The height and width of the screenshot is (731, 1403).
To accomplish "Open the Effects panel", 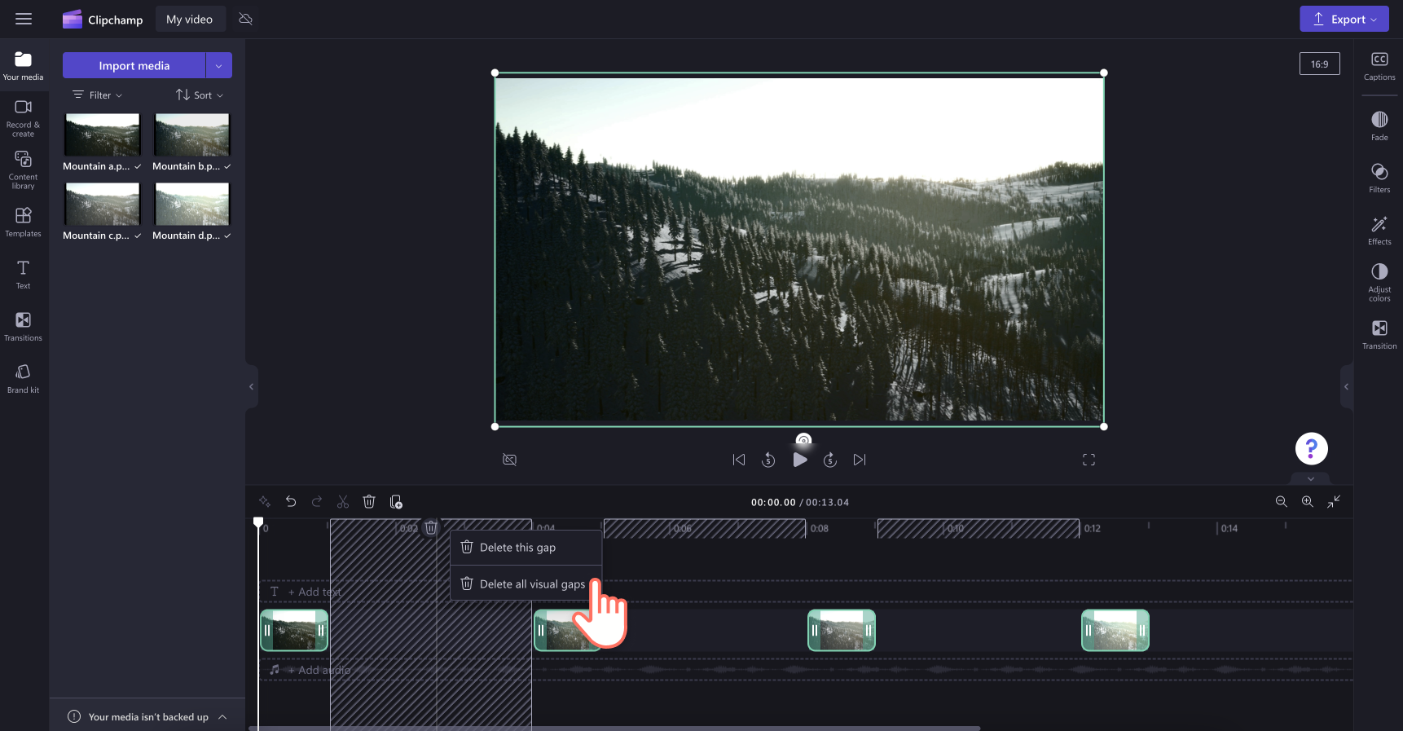I will point(1379,231).
